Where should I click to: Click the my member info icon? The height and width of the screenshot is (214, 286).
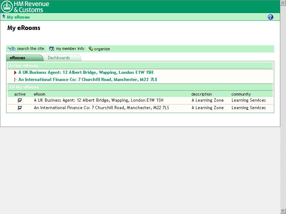[52, 49]
